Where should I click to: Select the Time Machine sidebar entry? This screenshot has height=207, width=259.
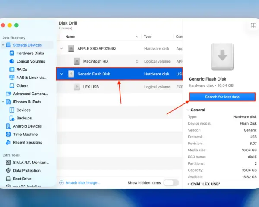point(25,134)
